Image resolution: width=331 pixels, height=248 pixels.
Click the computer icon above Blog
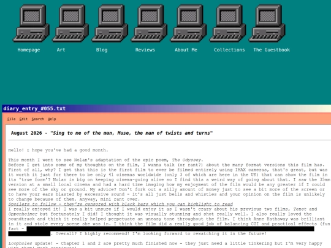(x=110, y=23)
